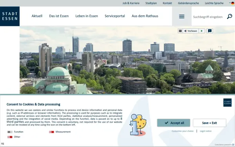Screen dimensions: 235x147
Task: Open the Aus dem Rathaus menu
Action: click(145, 16)
